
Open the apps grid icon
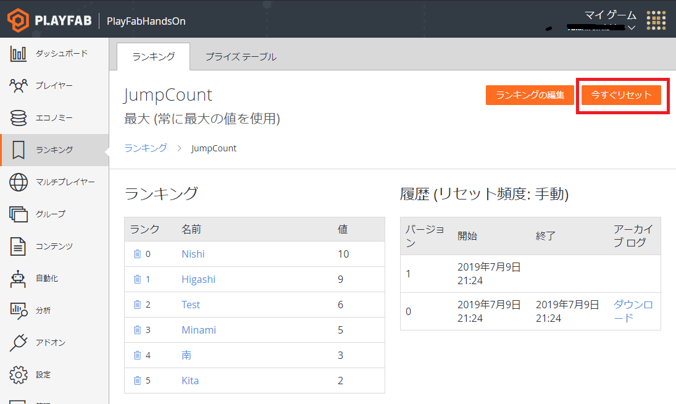click(656, 20)
